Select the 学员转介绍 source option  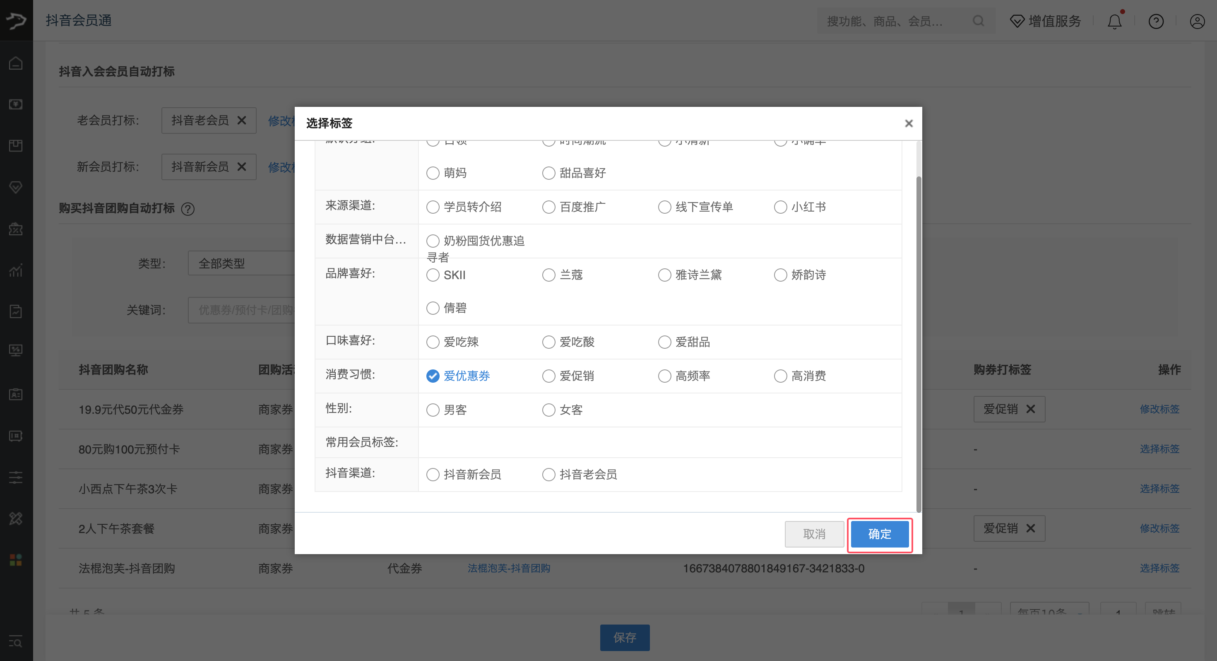pyautogui.click(x=464, y=207)
